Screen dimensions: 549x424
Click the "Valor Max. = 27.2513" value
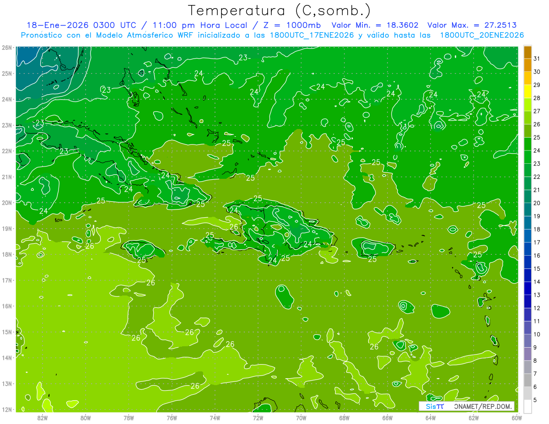tap(472, 25)
